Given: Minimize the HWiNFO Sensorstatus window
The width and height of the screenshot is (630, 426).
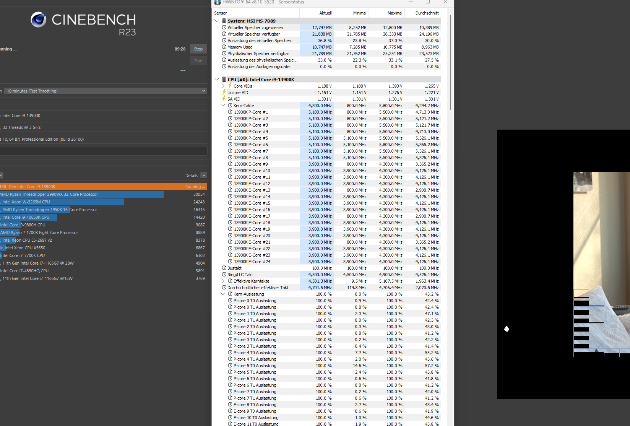Looking at the screenshot, I should tap(411, 2).
